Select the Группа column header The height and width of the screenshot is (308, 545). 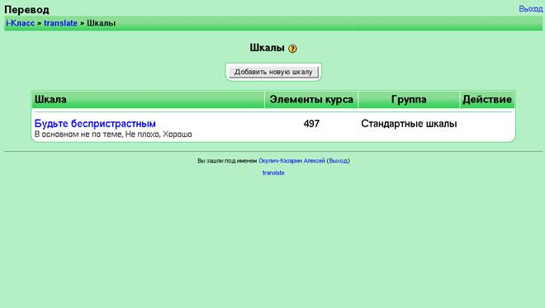point(409,100)
